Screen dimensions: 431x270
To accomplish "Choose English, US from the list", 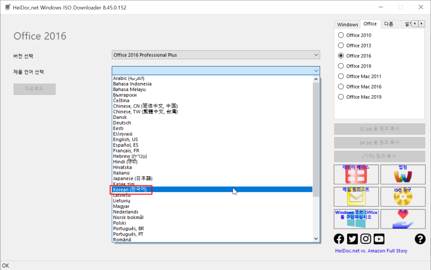I will click(212, 140).
